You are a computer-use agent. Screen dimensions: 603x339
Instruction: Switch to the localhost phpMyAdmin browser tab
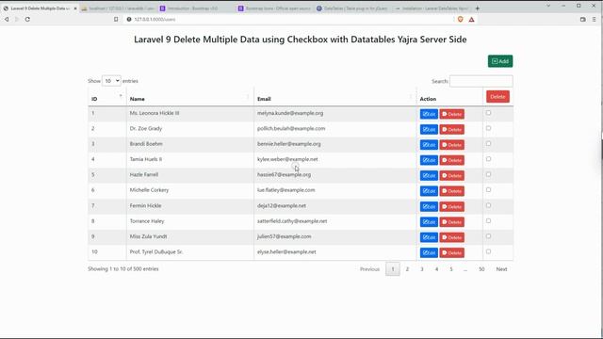click(x=118, y=8)
